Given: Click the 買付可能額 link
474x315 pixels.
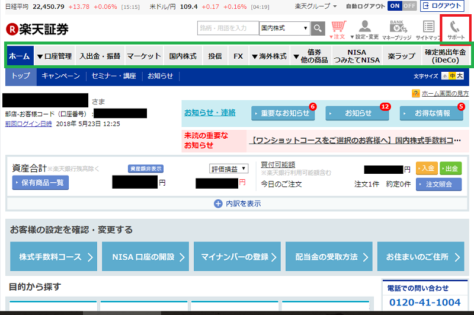Looking at the screenshot, I should tap(278, 164).
